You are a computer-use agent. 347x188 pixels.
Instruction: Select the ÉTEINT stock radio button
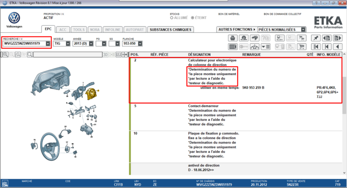[193, 18]
